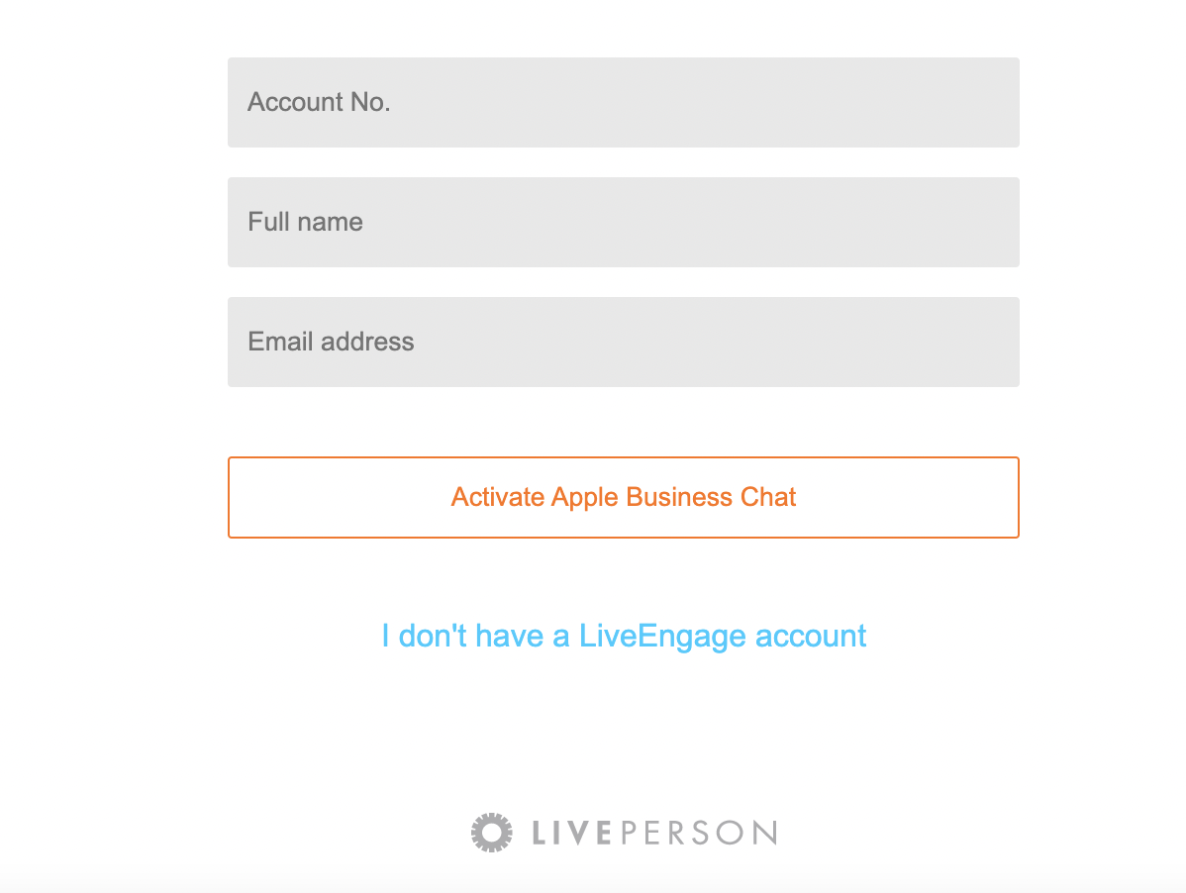The image size is (1186, 893).
Task: Place cursor in the middle form field
Action: 624,223
